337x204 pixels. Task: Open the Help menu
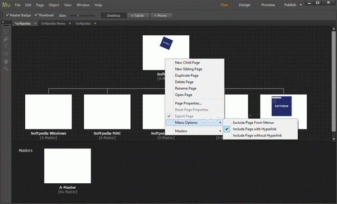point(98,5)
